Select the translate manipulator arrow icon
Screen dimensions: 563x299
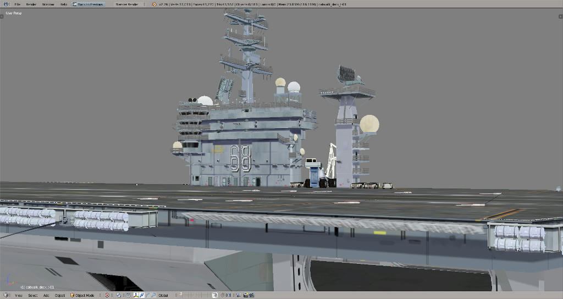(x=141, y=295)
